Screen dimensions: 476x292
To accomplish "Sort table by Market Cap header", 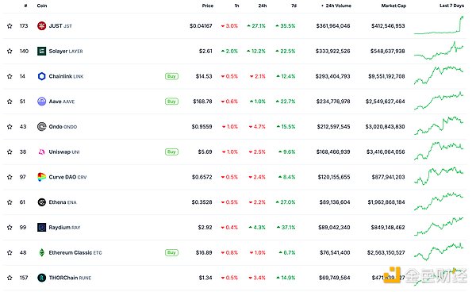I will click(393, 6).
